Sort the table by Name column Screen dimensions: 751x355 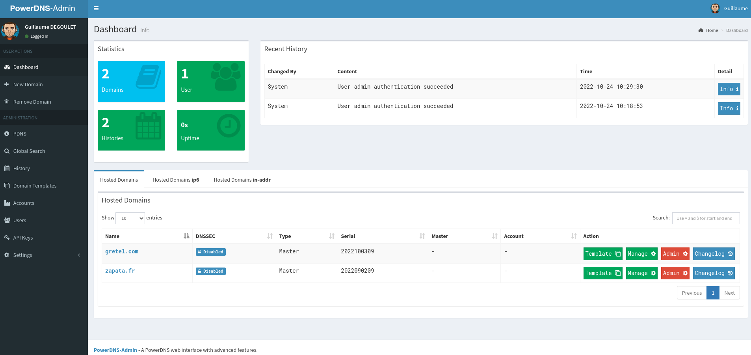[x=147, y=236]
